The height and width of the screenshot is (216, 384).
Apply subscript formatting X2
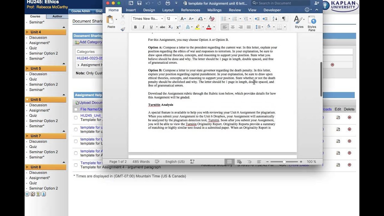pyautogui.click(x=170, y=27)
